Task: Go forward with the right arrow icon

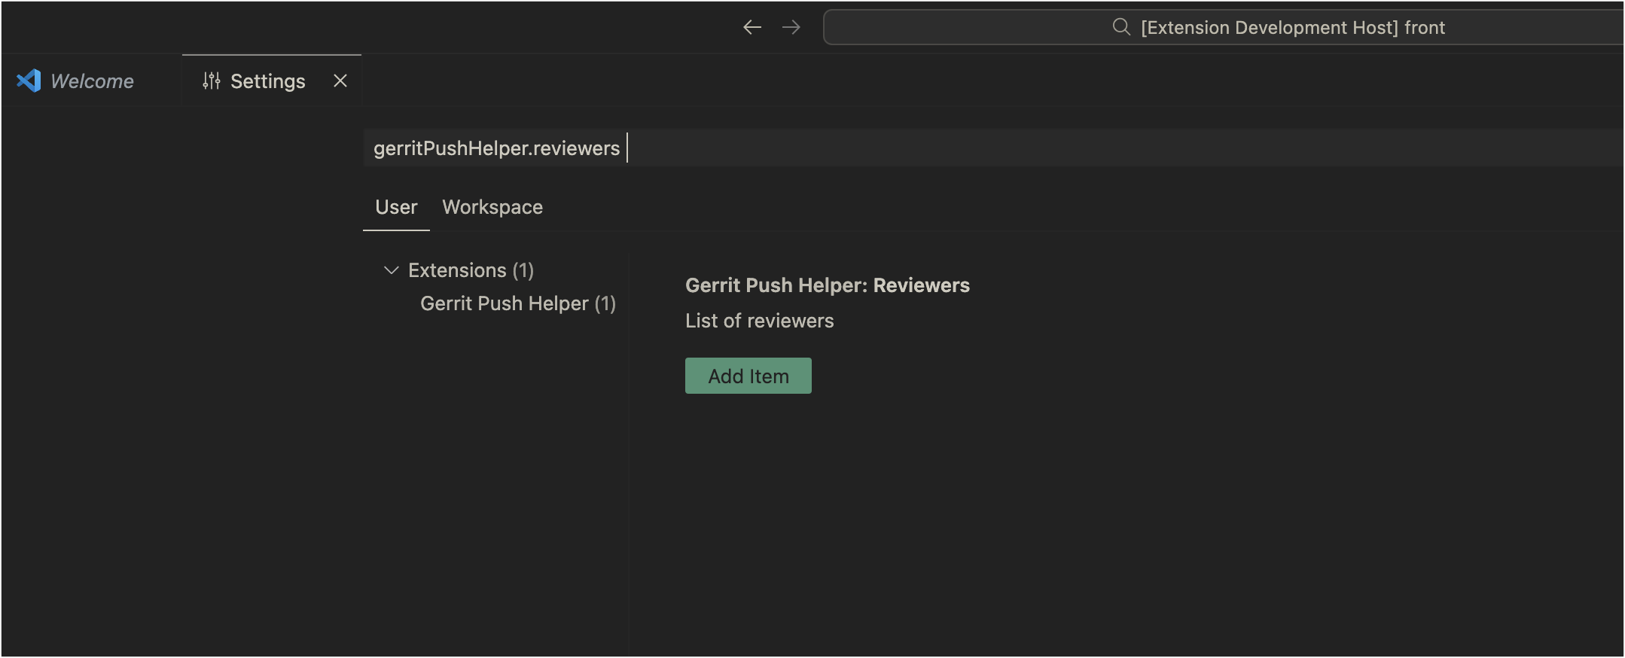Action: point(791,28)
